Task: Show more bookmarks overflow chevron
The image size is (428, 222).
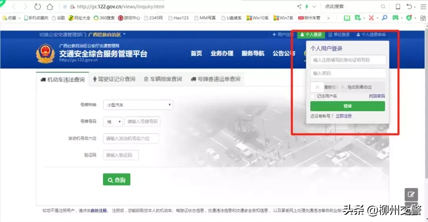Action: click(x=329, y=18)
